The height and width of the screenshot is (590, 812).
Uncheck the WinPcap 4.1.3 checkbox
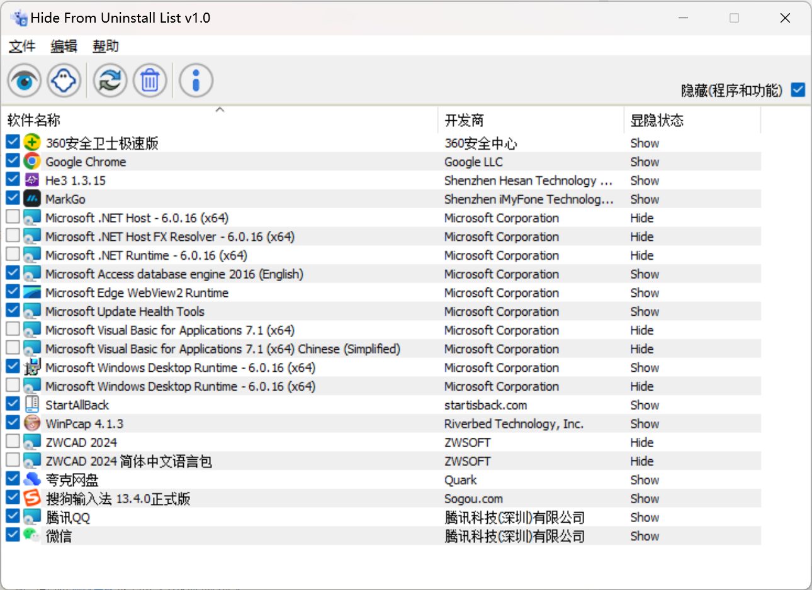(13, 423)
